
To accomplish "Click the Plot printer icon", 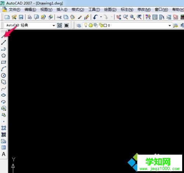I will [29, 17].
